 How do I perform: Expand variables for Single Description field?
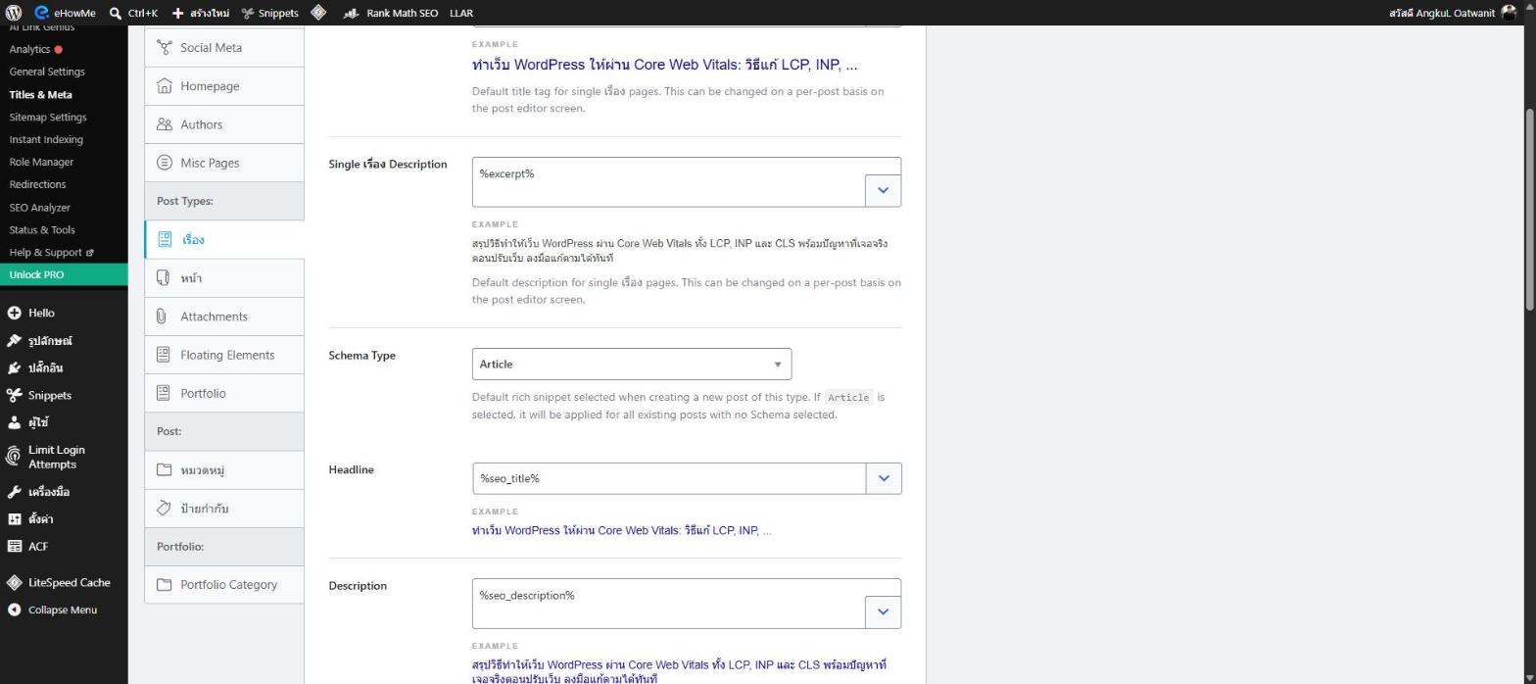[x=883, y=190]
